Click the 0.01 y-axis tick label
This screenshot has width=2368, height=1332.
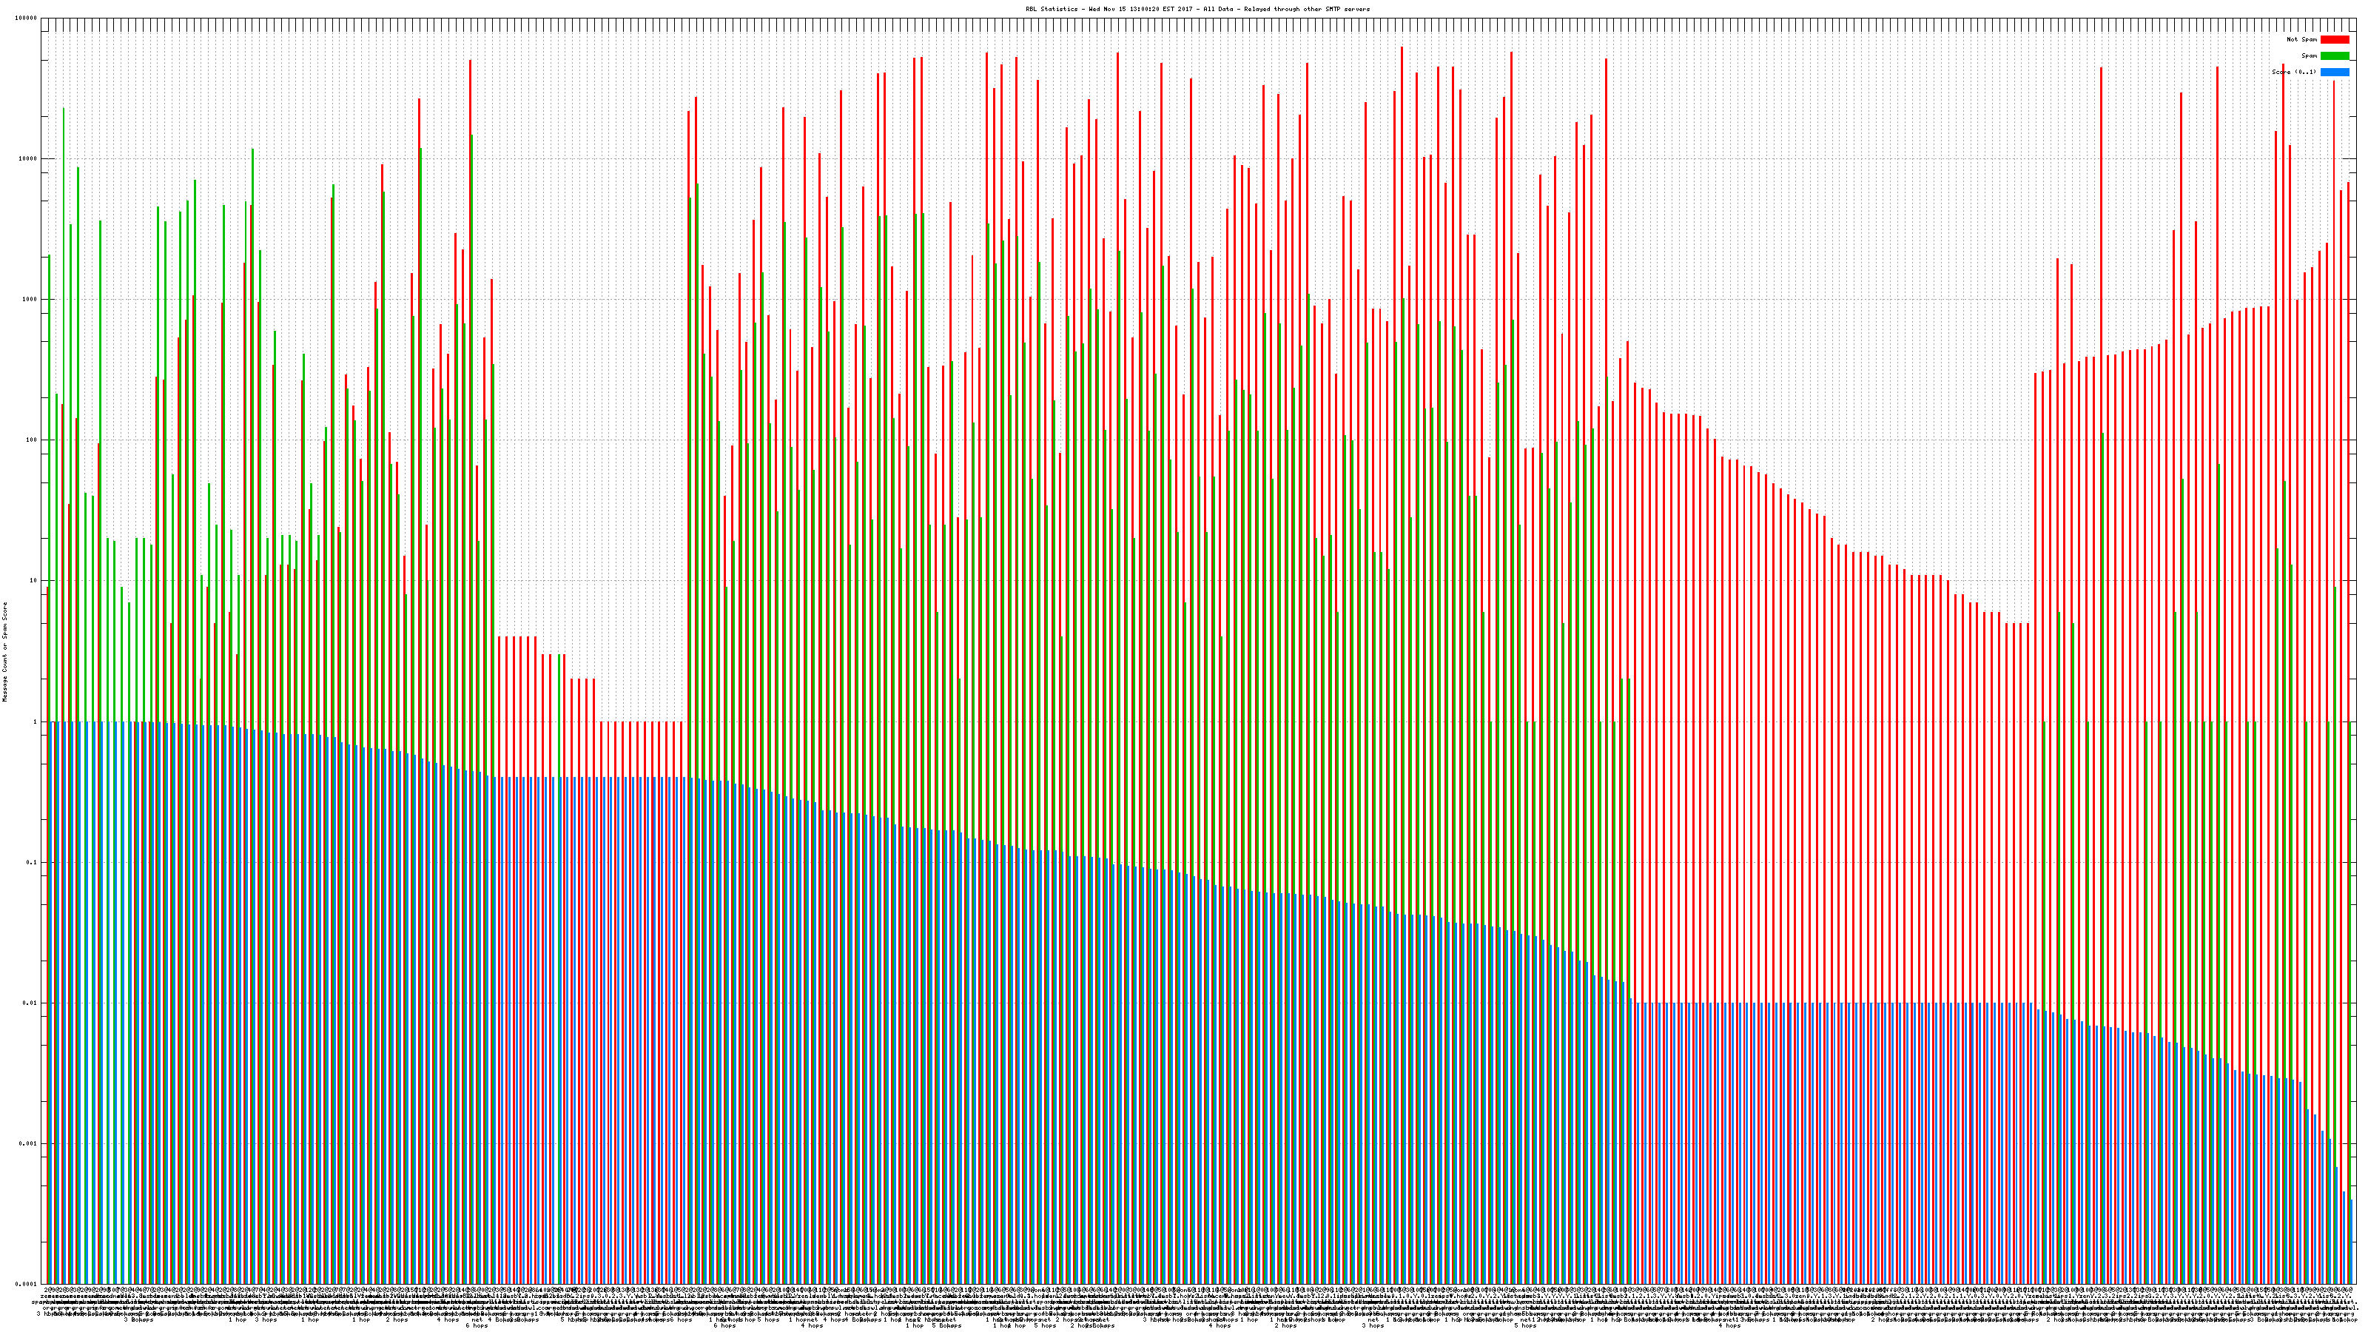30,1003
